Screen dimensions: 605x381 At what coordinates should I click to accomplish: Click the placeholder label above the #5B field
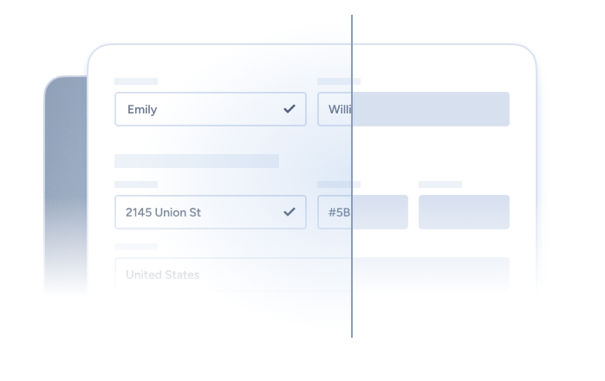pyautogui.click(x=338, y=184)
